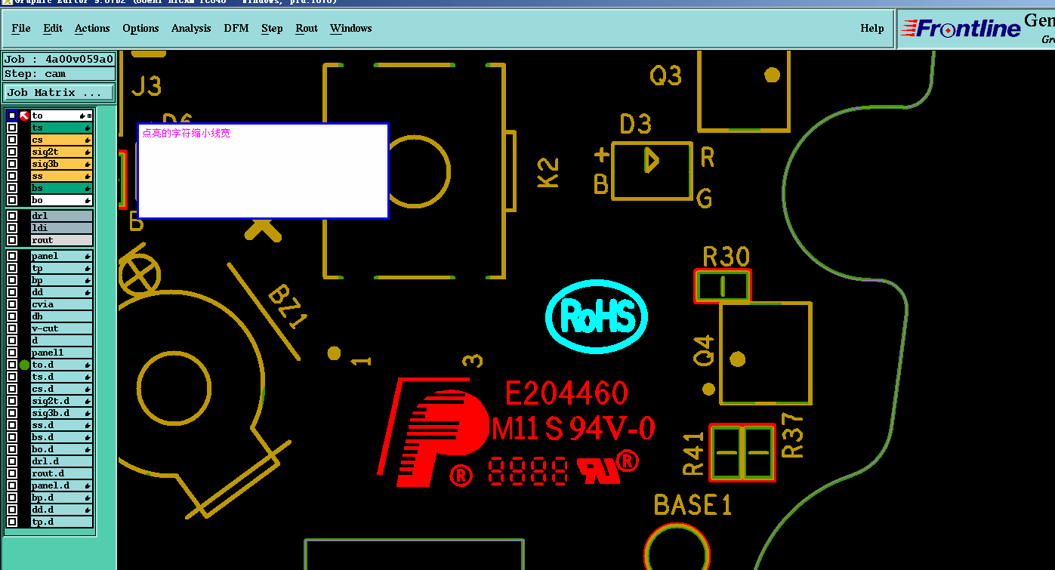
Task: Click the magenta Chinese text in popup note
Action: [x=186, y=133]
